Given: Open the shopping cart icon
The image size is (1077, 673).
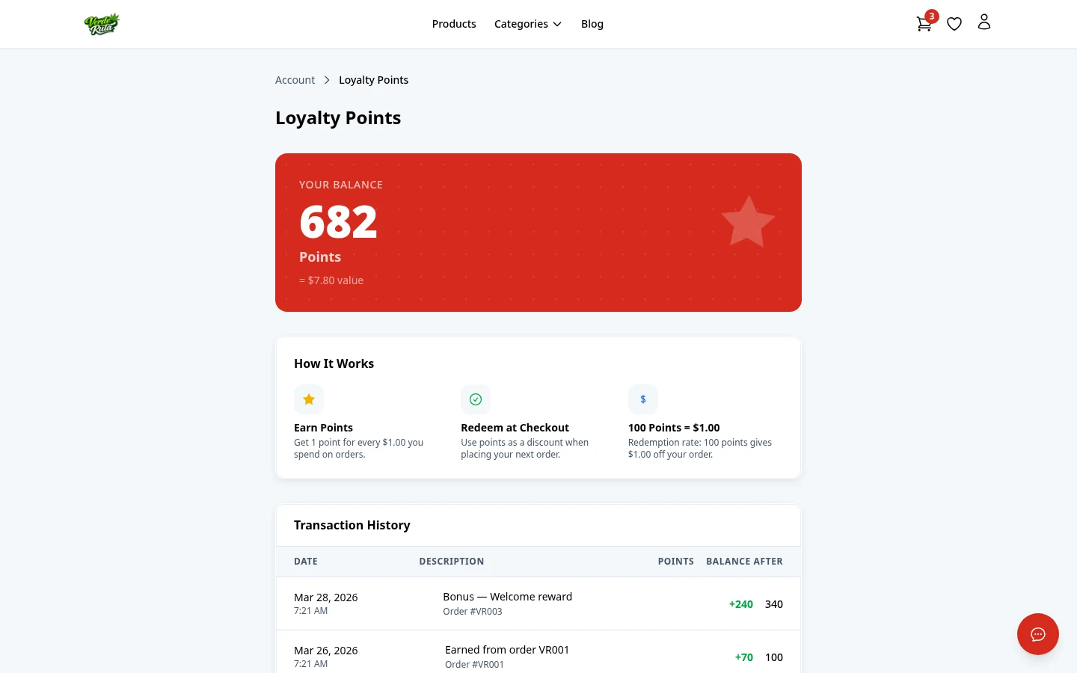Looking at the screenshot, I should click(924, 23).
